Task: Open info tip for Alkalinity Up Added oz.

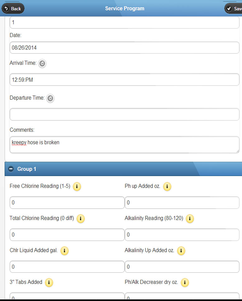Action: [181, 251]
